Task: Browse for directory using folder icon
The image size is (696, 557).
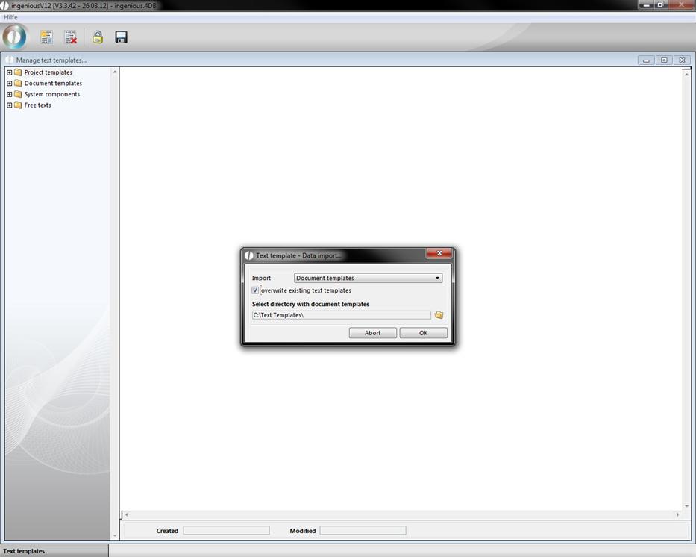Action: click(439, 315)
